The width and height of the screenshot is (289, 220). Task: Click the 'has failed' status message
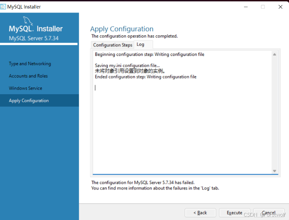(x=143, y=183)
